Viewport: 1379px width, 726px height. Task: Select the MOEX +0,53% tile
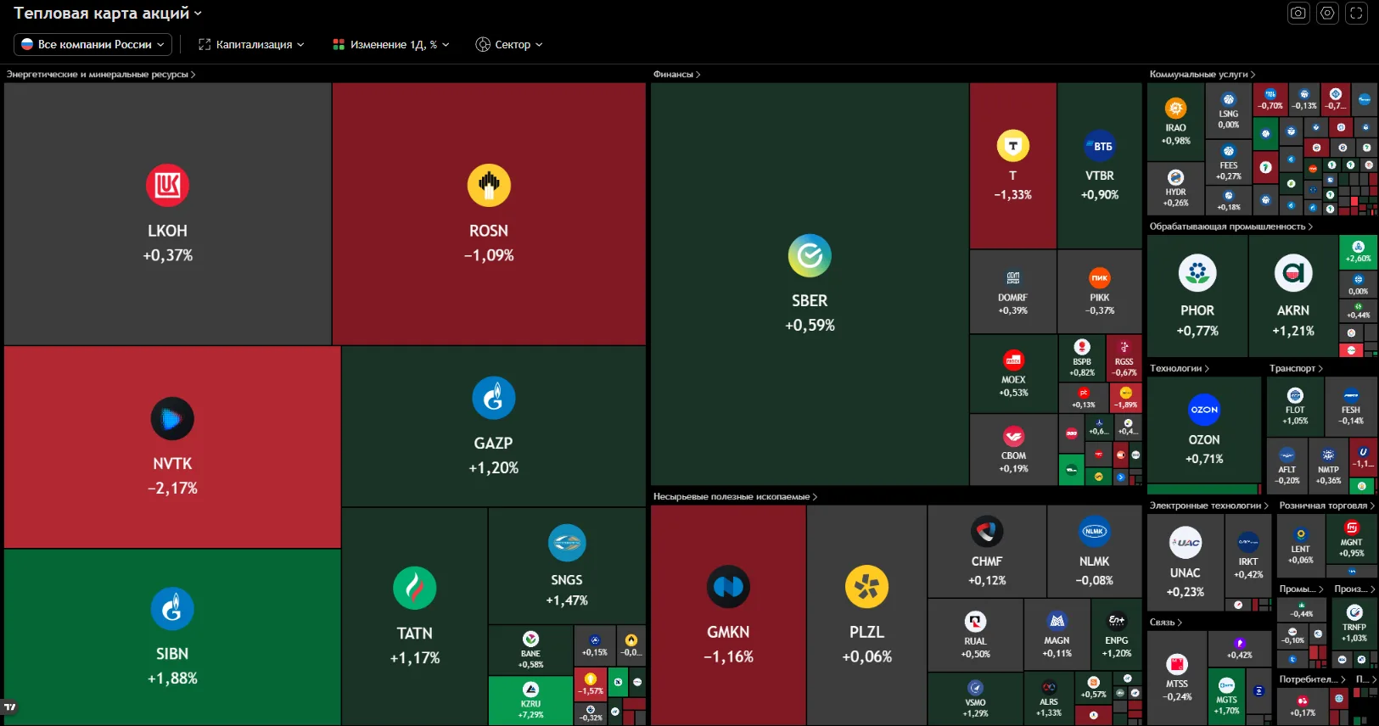click(x=1013, y=374)
